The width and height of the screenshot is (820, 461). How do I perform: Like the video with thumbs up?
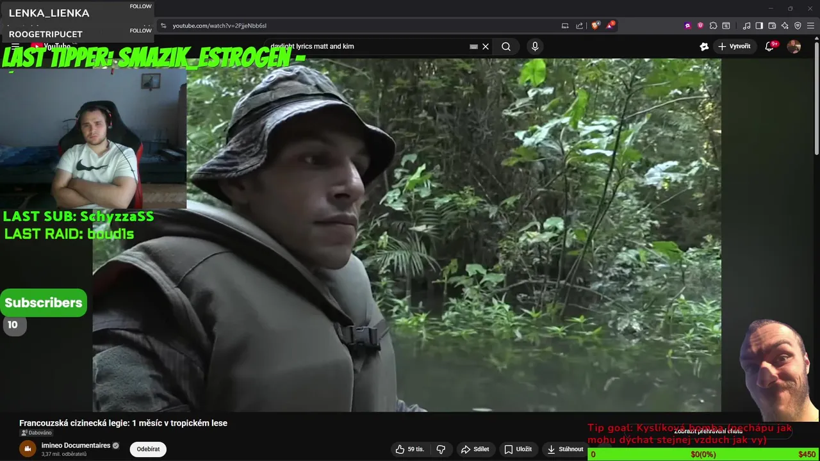coord(409,449)
